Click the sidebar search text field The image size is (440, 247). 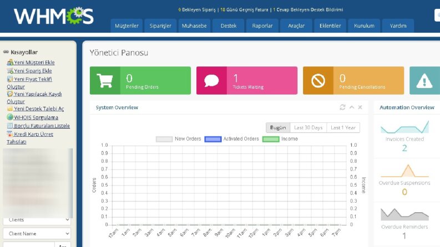coord(29,245)
